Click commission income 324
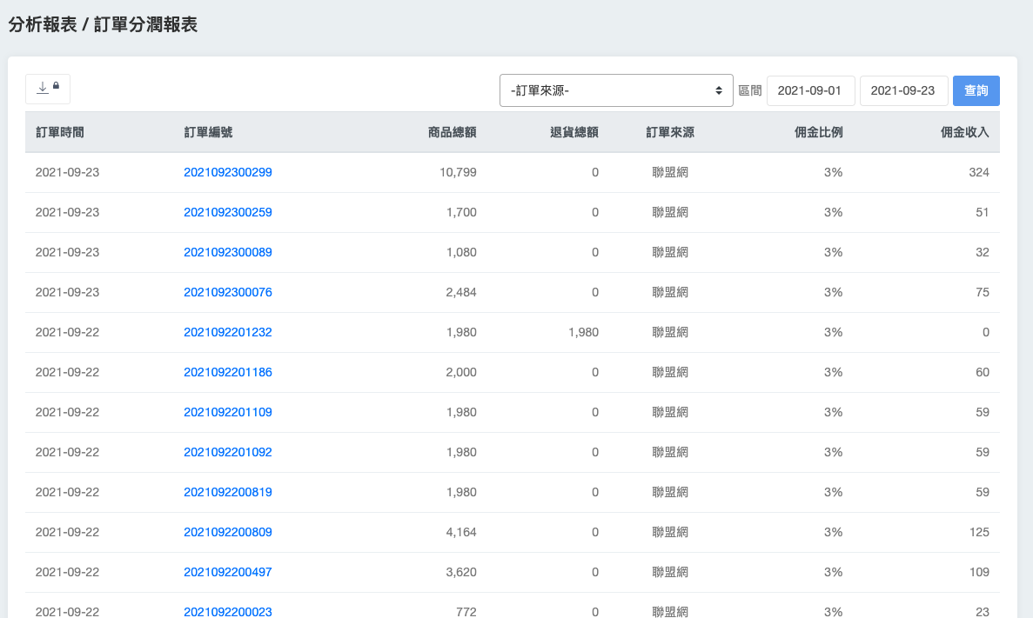This screenshot has height=618, width=1033. (x=979, y=172)
